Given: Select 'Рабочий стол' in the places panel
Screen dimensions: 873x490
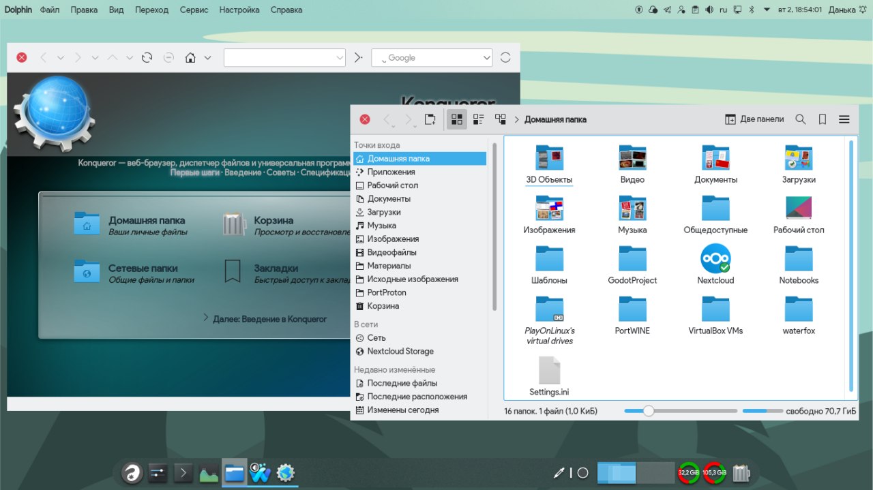Looking at the screenshot, I should pyautogui.click(x=419, y=185).
